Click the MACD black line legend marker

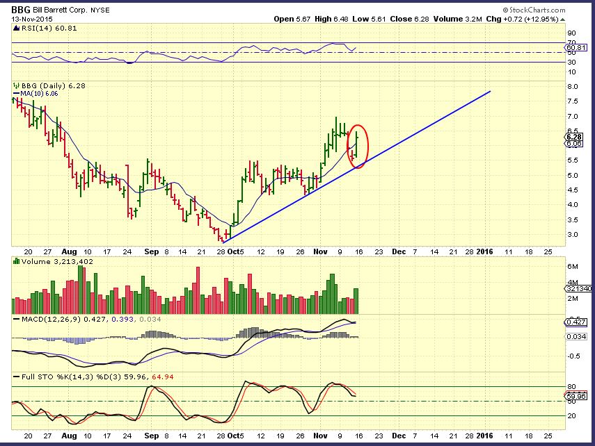(x=16, y=320)
